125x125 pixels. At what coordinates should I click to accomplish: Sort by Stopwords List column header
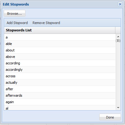click(60, 30)
